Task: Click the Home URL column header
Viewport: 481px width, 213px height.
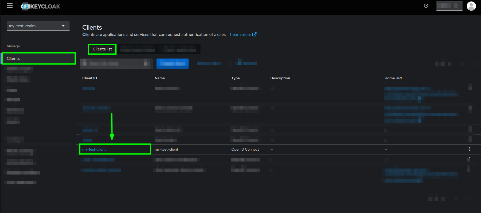Action: (393, 78)
